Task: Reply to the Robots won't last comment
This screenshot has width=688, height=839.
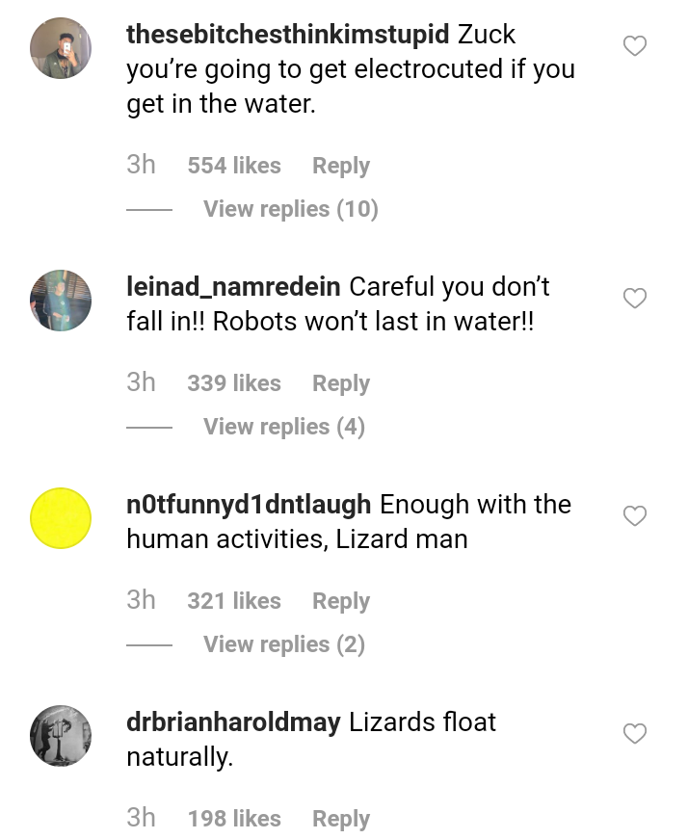Action: 340,383
